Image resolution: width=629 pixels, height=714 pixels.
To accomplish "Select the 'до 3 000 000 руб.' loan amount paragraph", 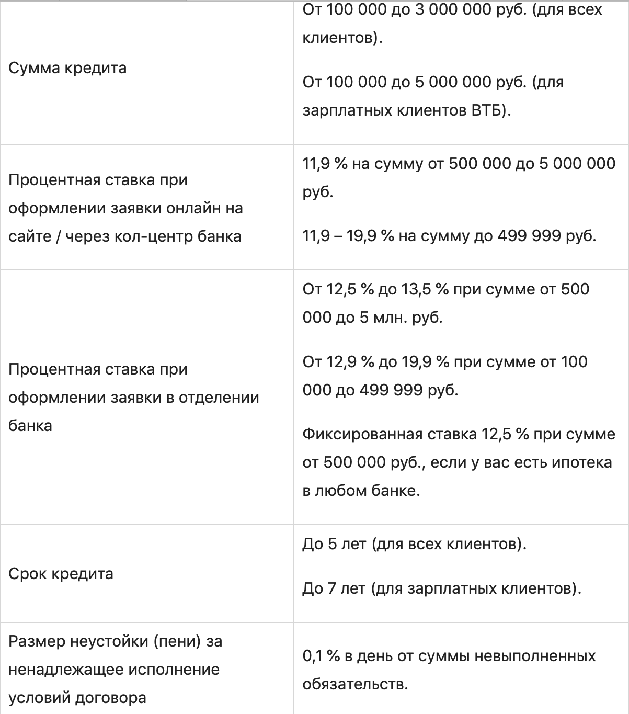I will 452,24.
